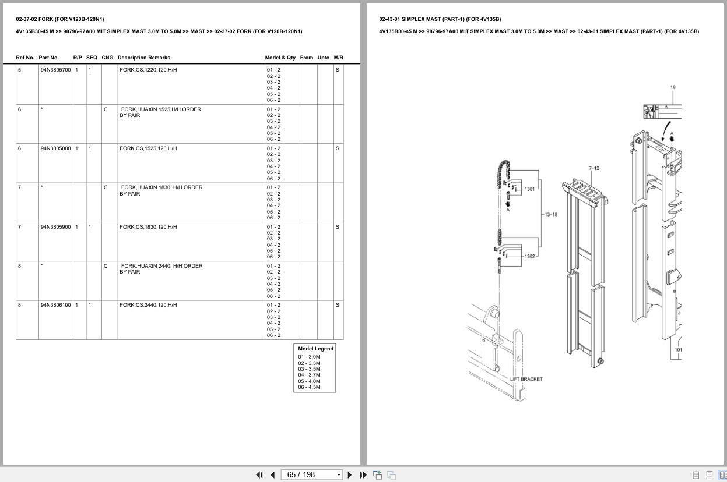The height and width of the screenshot is (482, 727).
Task: Click description FORK,CS,1830,120,H/H
Action: click(148, 227)
